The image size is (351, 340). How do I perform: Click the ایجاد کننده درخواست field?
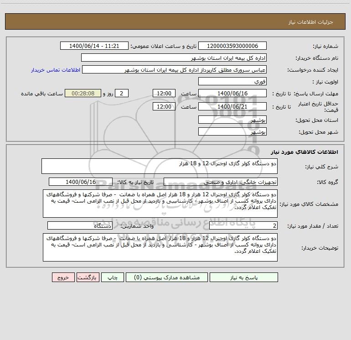coord(174,69)
